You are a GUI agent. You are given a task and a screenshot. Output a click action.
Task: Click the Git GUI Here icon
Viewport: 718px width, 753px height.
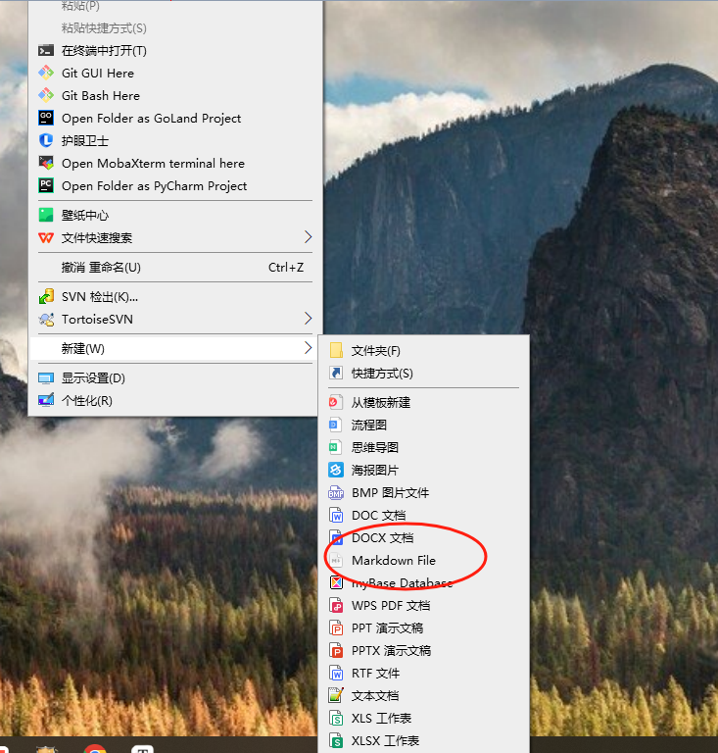pos(45,73)
